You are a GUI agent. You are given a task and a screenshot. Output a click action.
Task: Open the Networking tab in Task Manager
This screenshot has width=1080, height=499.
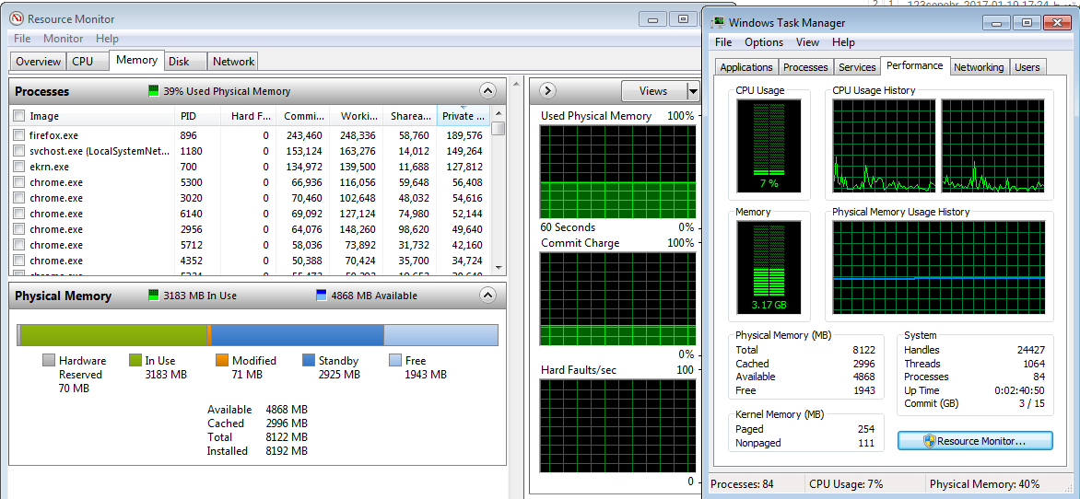(978, 67)
